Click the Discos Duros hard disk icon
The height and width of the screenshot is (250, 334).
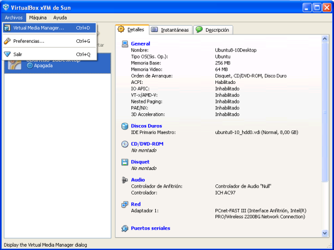pyautogui.click(x=125, y=126)
